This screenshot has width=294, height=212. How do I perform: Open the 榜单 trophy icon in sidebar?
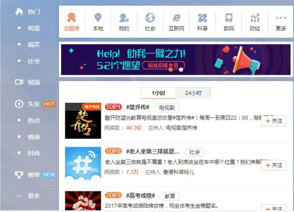click(19, 175)
